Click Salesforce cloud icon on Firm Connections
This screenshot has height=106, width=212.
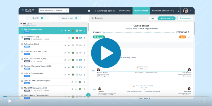coord(80,60)
